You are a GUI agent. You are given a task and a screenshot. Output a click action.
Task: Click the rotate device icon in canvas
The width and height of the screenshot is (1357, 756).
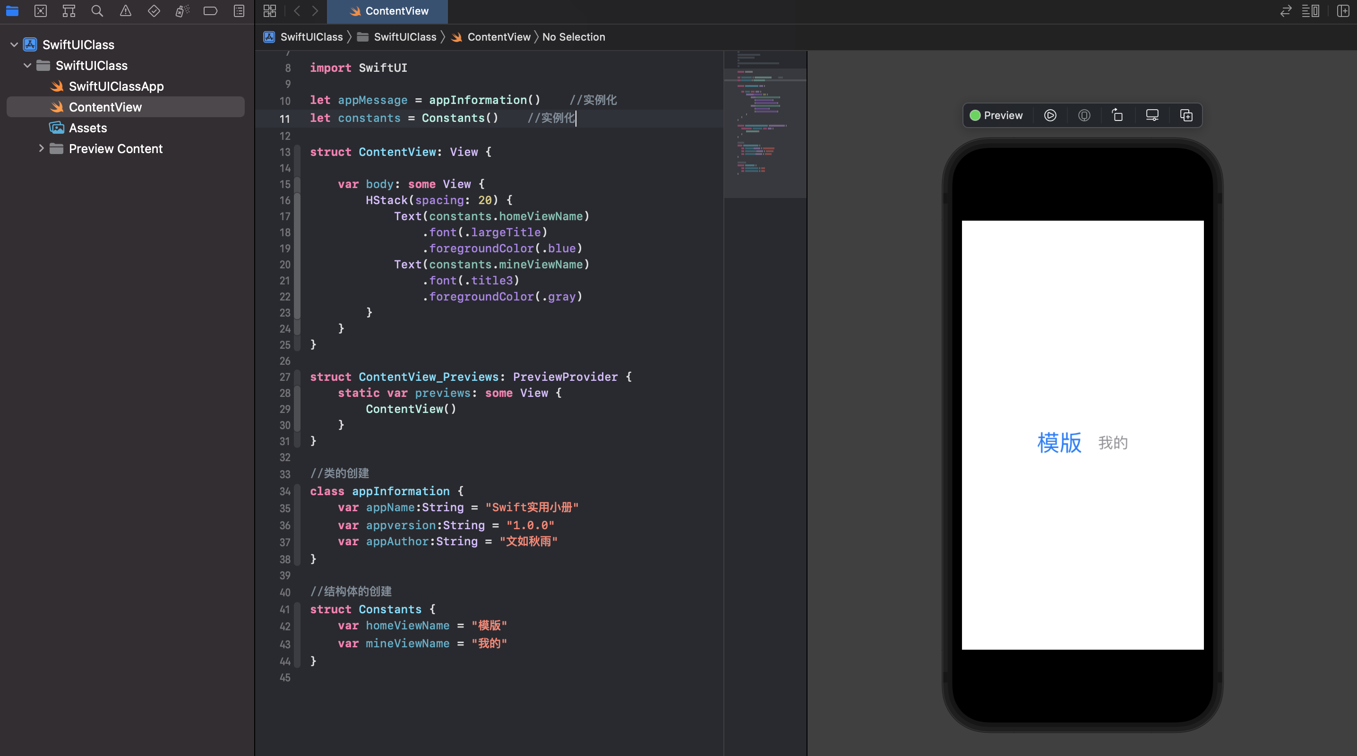(1117, 115)
